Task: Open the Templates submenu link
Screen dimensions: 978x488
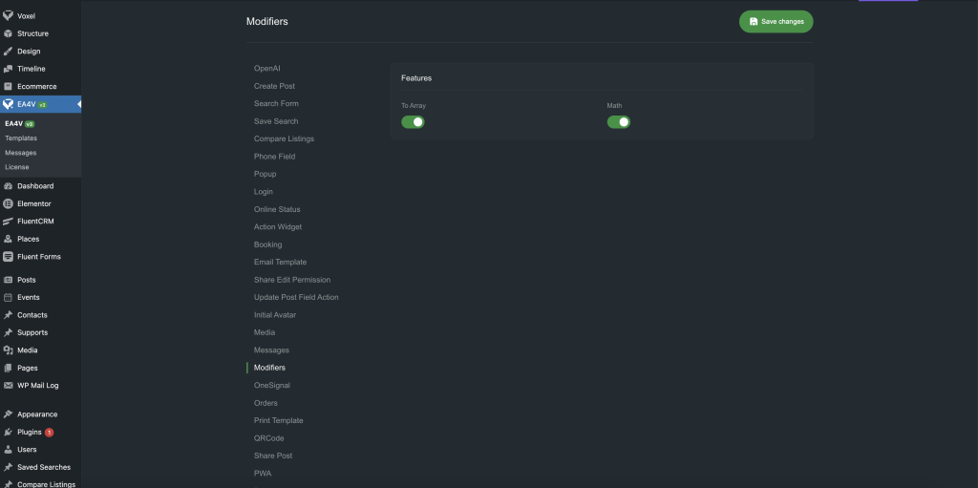Action: click(x=21, y=138)
